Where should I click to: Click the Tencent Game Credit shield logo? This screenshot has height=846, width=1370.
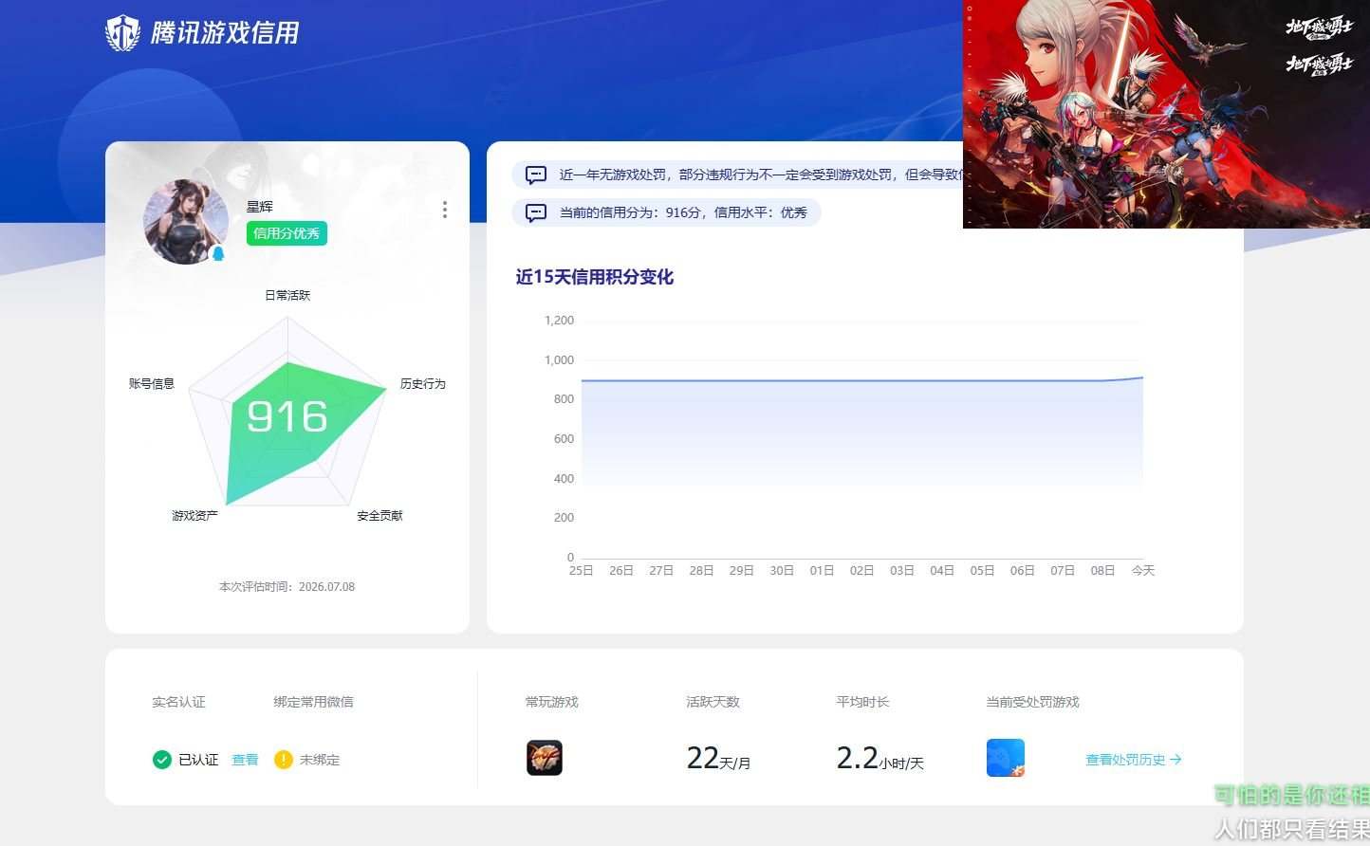122,32
